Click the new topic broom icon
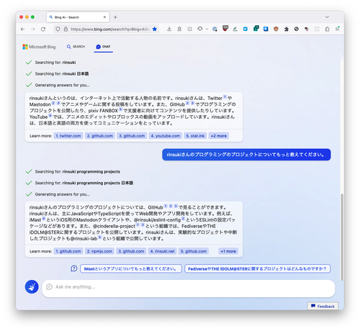The image size is (360, 331). [x=32, y=286]
